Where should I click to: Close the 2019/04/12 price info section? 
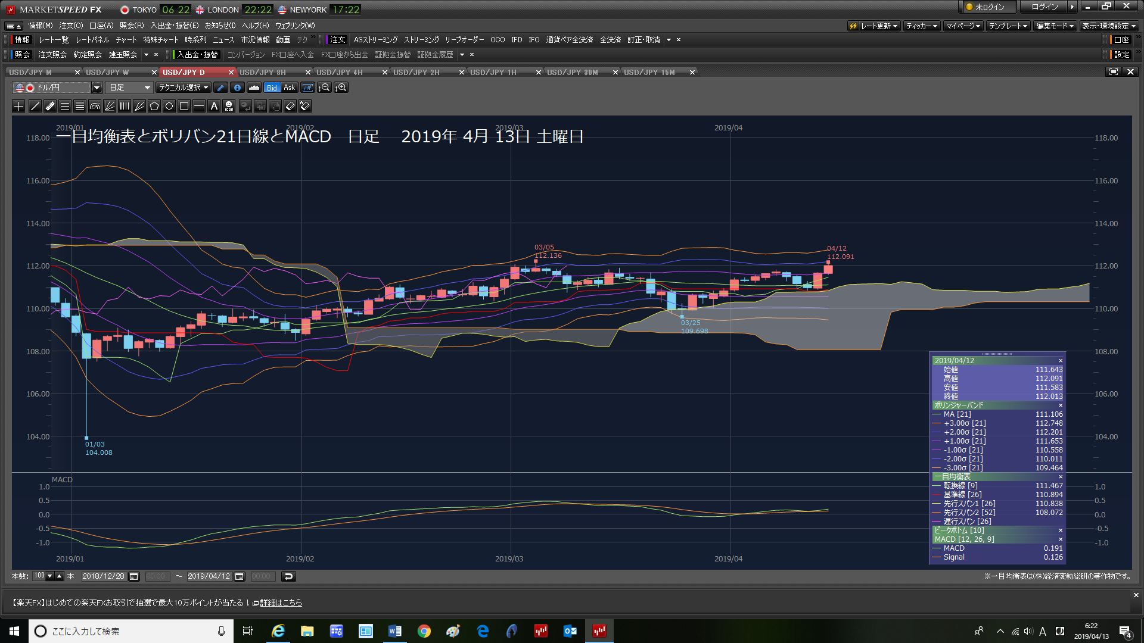tap(1060, 361)
